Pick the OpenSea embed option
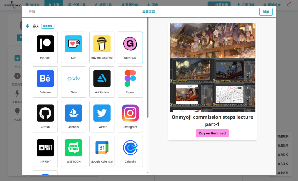298x181 pixels. (x=74, y=117)
